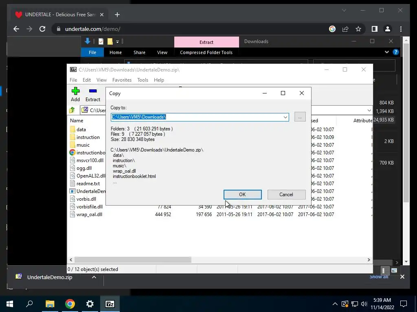Viewport: 417px width, 312px height.
Task: Select vorbis.dll in the file list
Action: 86,199
